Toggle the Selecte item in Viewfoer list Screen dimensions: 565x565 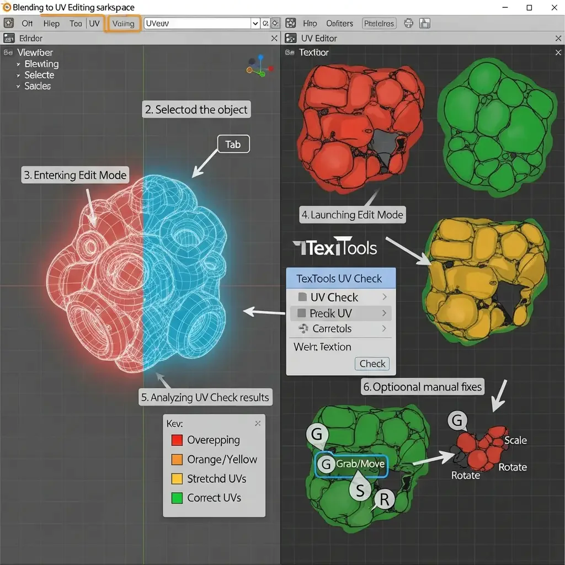pyautogui.click(x=39, y=75)
